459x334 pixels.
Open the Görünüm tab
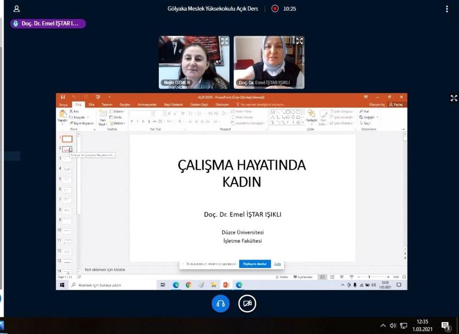point(222,104)
